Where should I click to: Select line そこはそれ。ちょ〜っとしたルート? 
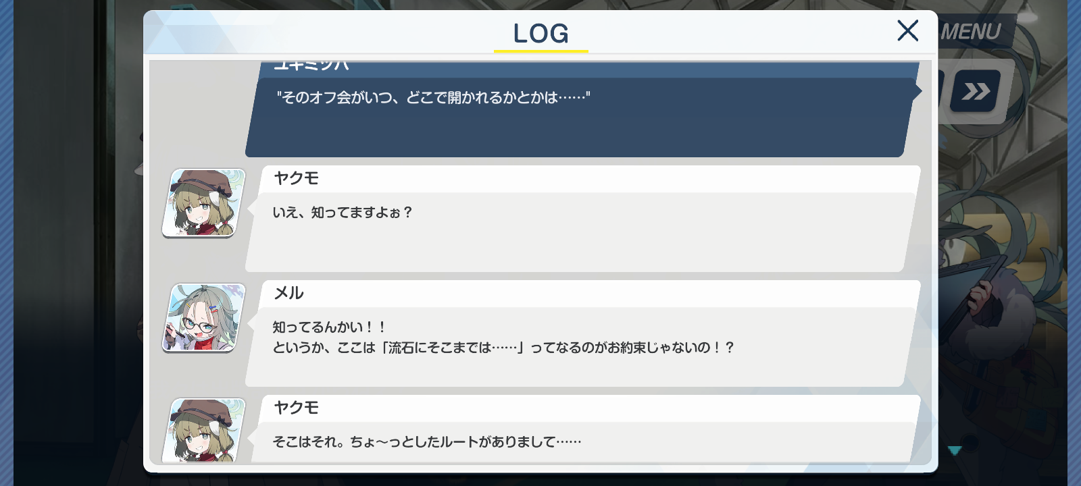tap(426, 442)
